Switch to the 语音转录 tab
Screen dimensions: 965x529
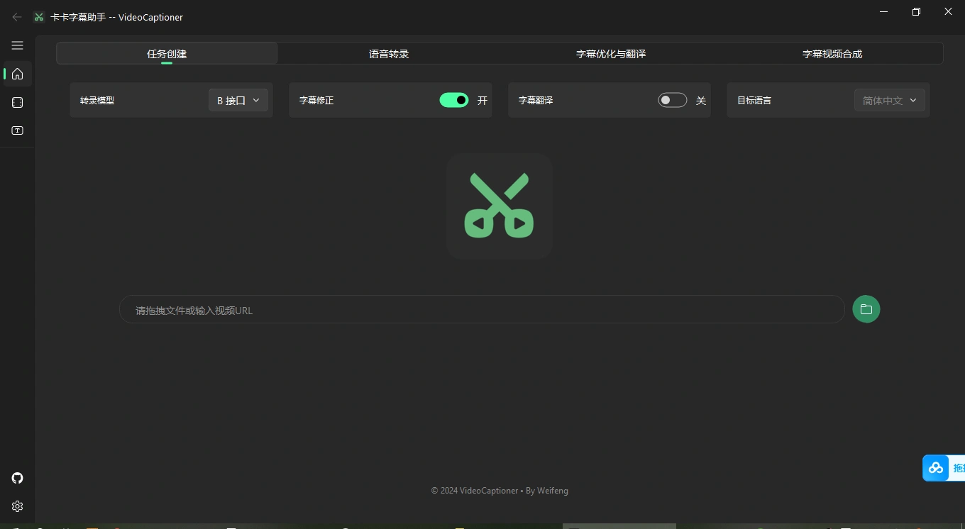click(389, 54)
